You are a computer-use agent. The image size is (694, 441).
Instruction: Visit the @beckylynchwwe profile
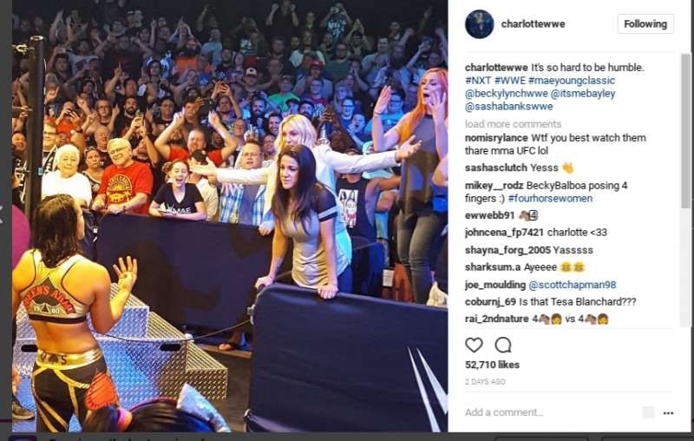(x=507, y=94)
